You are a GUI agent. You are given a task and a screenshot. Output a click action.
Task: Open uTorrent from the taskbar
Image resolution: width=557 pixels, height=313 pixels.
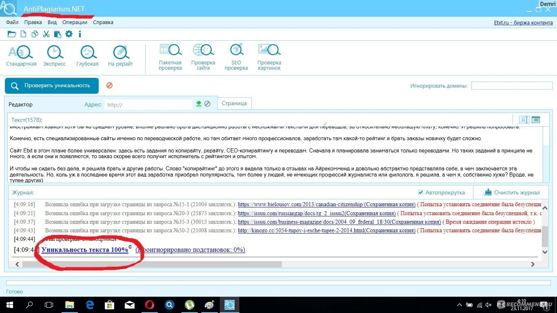190,304
